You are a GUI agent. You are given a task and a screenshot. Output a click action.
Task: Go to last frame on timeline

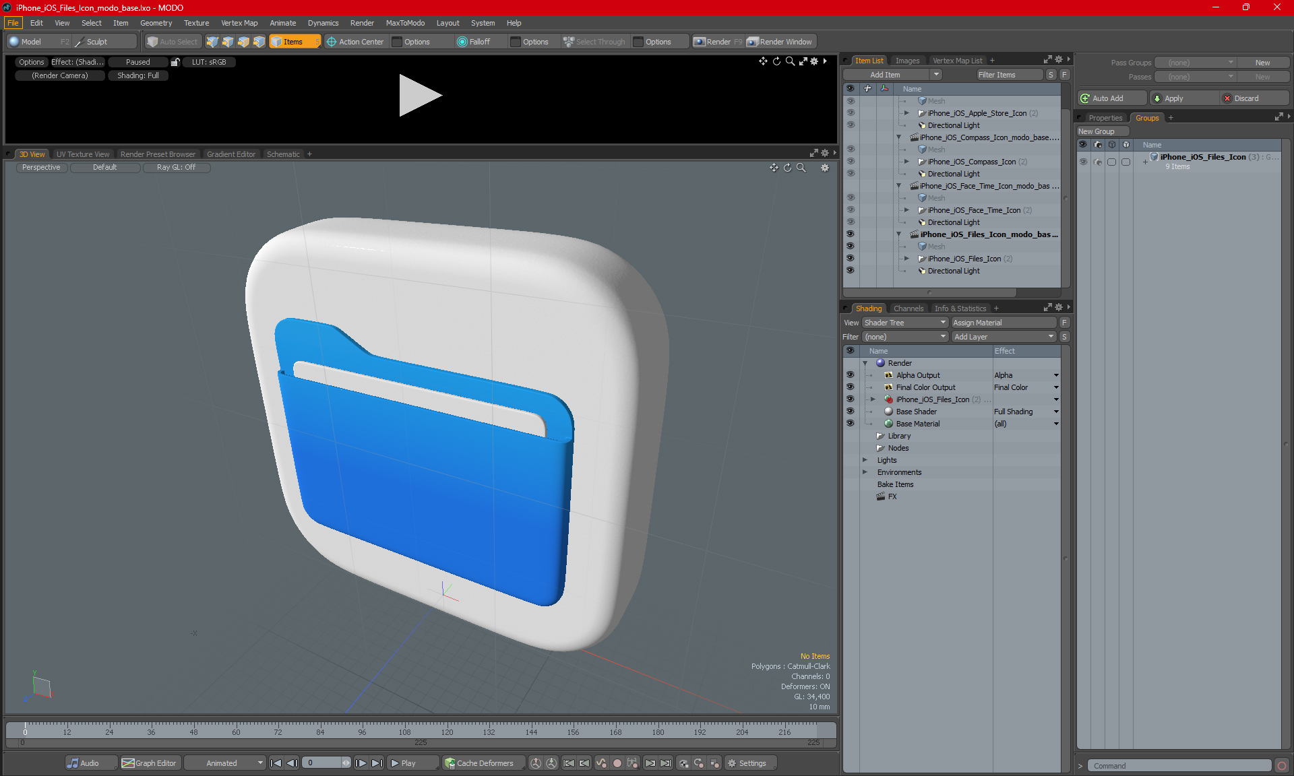377,763
